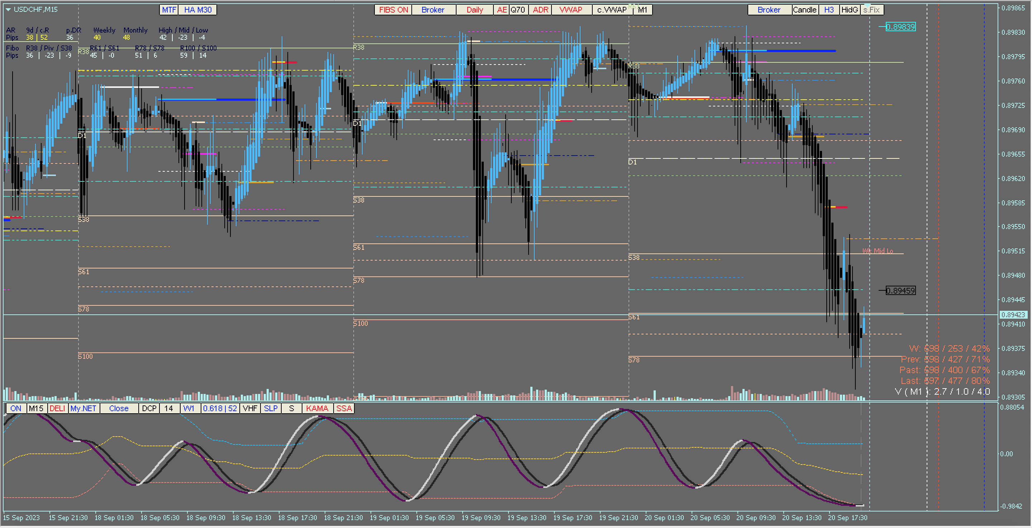
Task: Click the H3 button
Action: (x=829, y=10)
